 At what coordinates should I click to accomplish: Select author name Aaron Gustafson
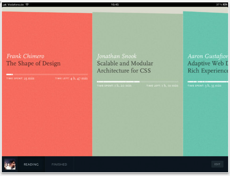pos(208,56)
